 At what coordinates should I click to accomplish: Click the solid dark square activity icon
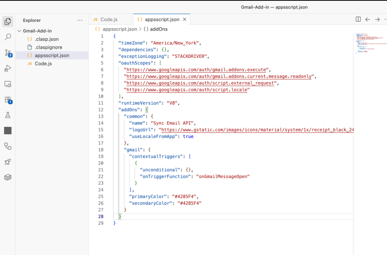tap(8, 131)
